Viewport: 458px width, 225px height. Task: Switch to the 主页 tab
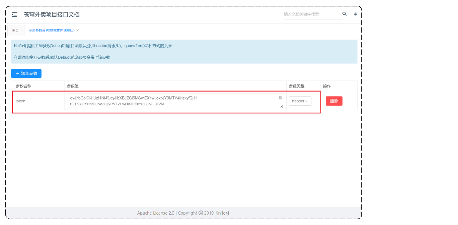[15, 30]
